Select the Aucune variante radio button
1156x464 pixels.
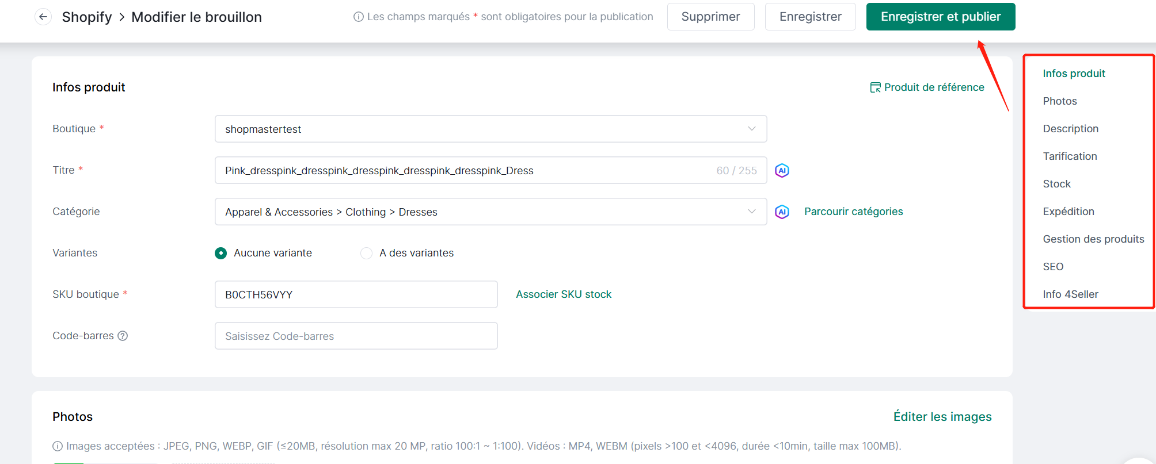[220, 253]
